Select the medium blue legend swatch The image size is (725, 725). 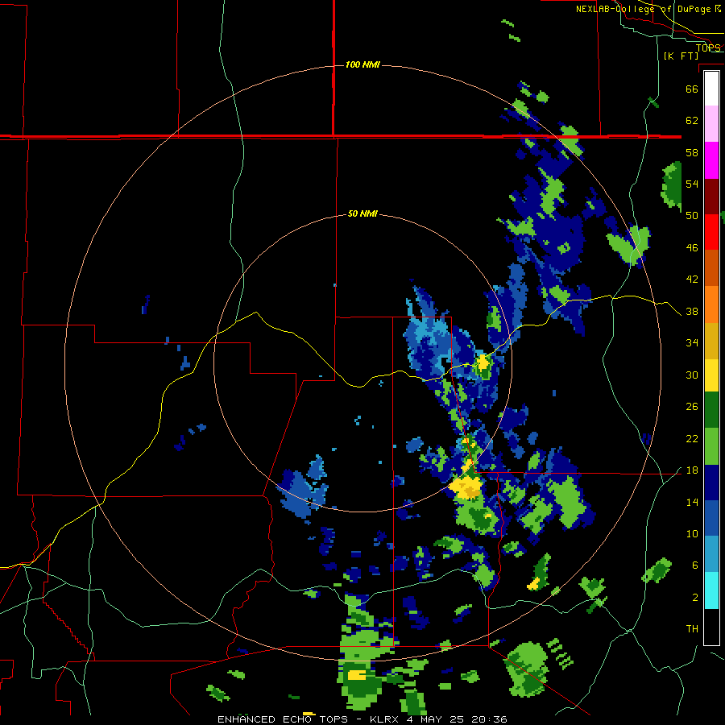[711, 518]
